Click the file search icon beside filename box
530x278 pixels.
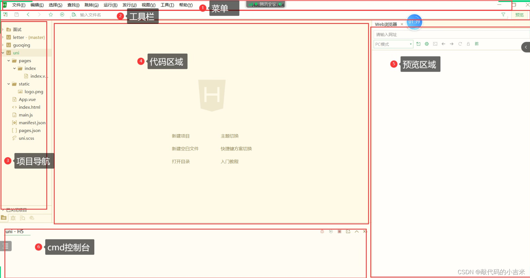click(74, 15)
